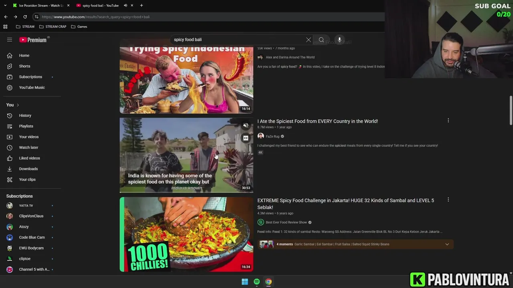The image size is (513, 288).
Task: Open EWU Bodycam subscription
Action: tap(30, 248)
